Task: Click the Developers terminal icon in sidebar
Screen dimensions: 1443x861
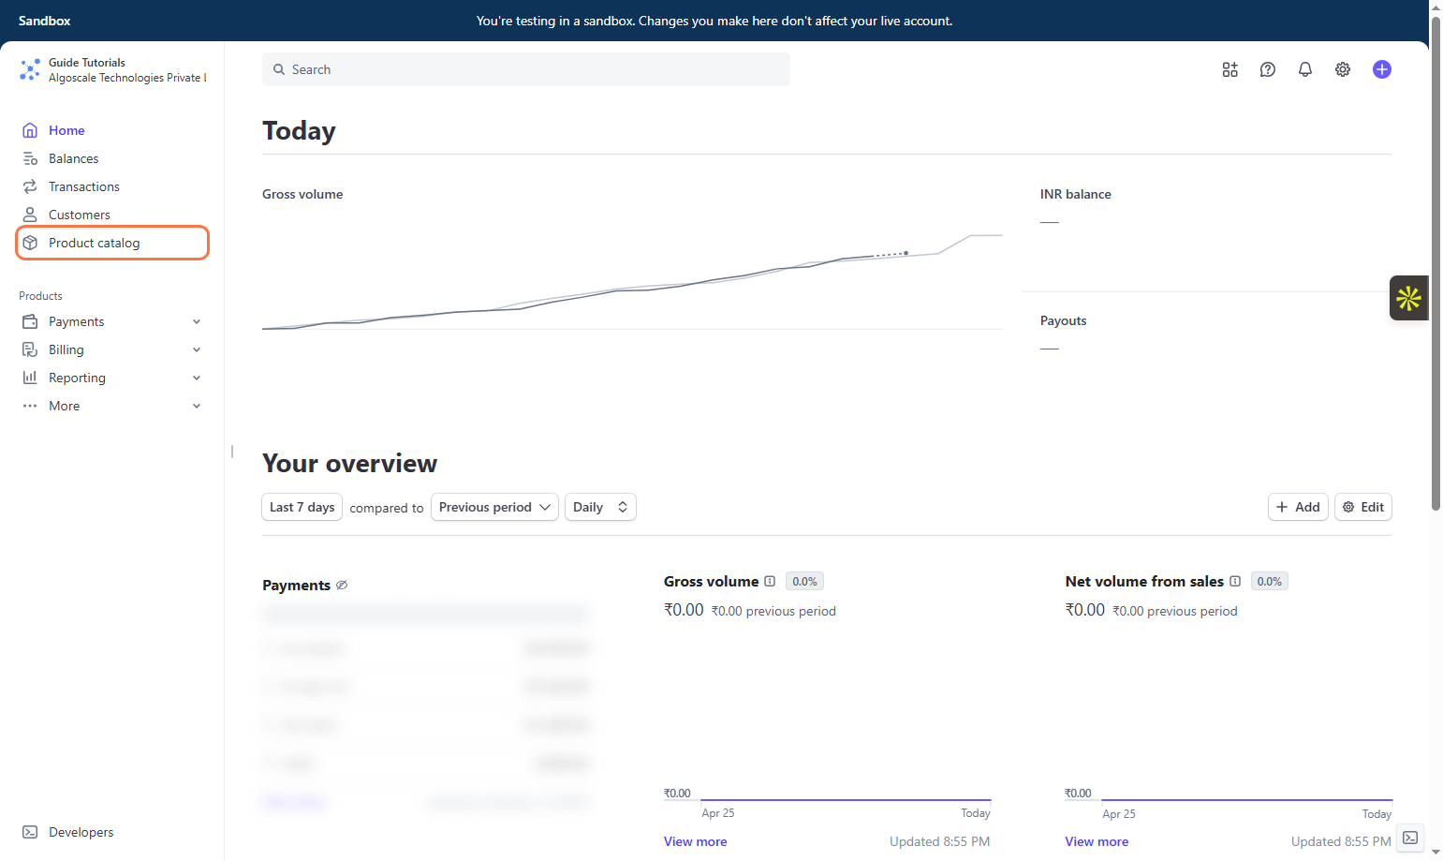Action: point(30,832)
